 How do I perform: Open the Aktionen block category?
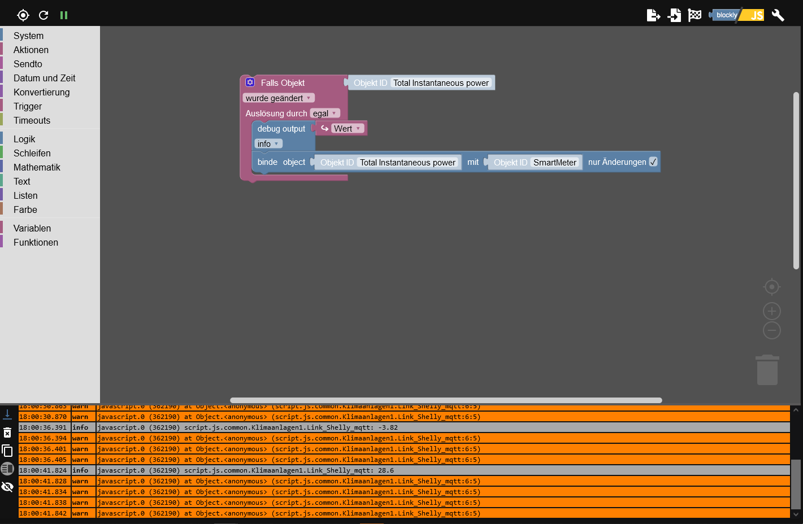pyautogui.click(x=50, y=50)
